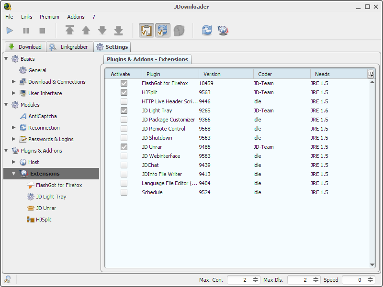
Task: Move selected download to top of queue
Action: pos(70,30)
